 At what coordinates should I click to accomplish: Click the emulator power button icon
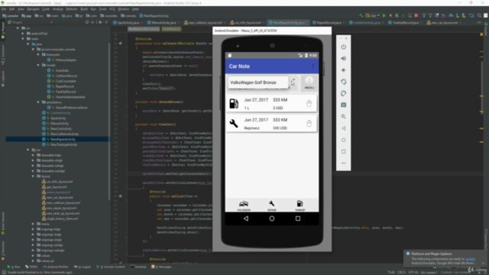tap(343, 47)
